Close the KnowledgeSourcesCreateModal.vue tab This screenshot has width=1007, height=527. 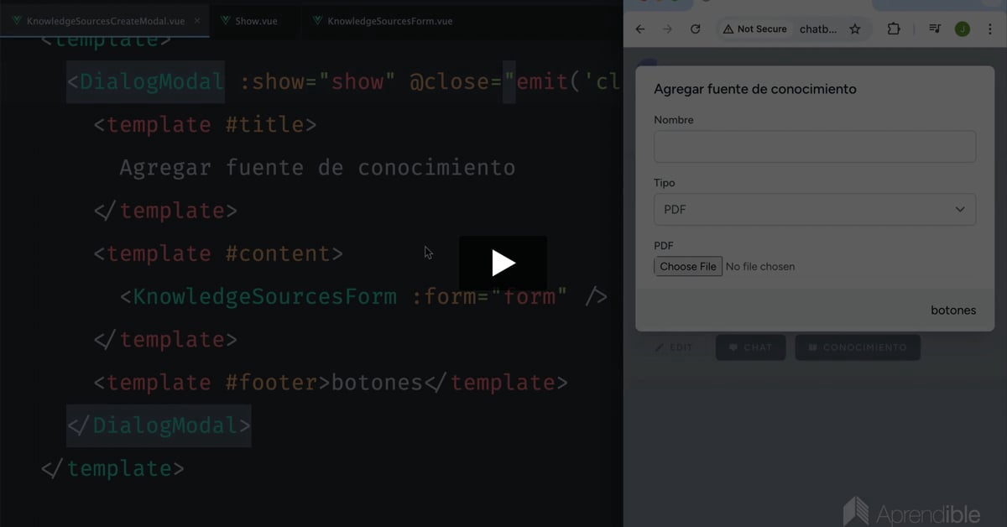pos(197,21)
